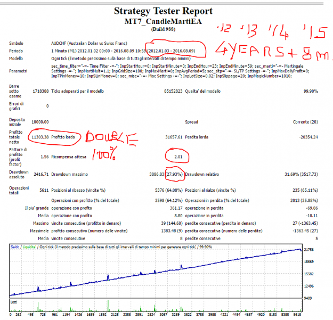Select "Posizioni al ribasso (vincite %)" label
This screenshot has width=333, height=320.
[78, 190]
